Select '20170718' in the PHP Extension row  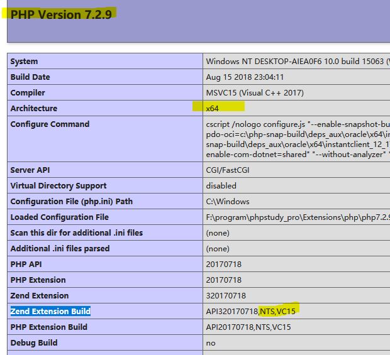tap(223, 280)
